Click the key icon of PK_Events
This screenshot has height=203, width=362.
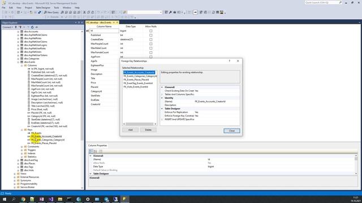(29, 133)
